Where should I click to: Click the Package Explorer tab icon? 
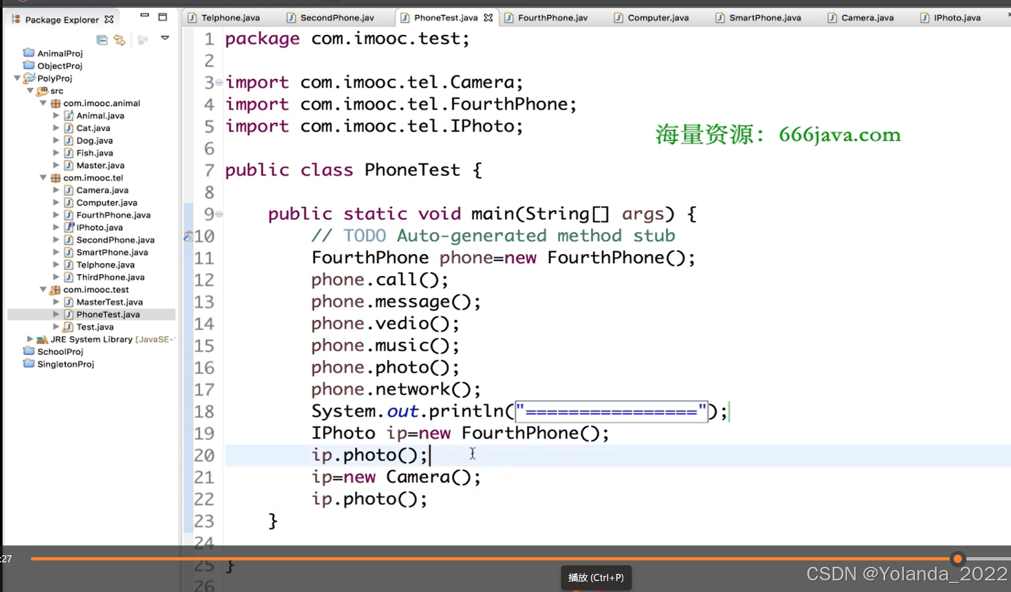point(16,19)
